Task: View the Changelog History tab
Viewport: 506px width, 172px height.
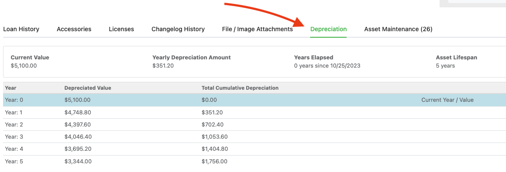Action: pyautogui.click(x=178, y=29)
